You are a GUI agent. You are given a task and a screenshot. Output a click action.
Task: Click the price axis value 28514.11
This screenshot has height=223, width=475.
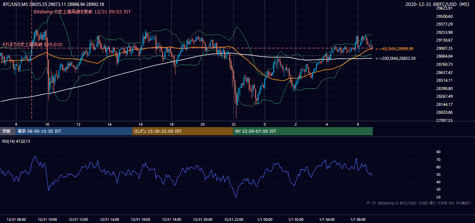click(x=445, y=80)
